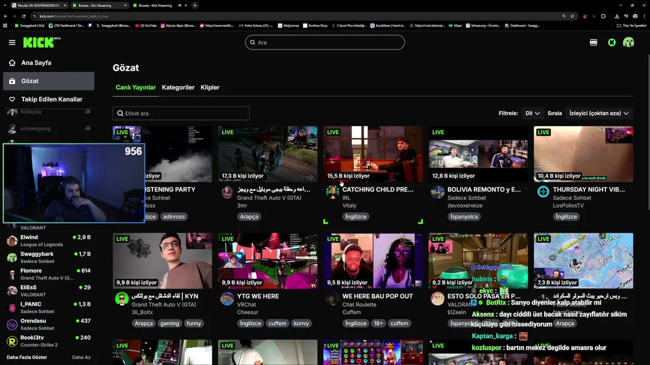Click 3li_Boltx channel avatar
650x365 pixels.
tap(122, 299)
